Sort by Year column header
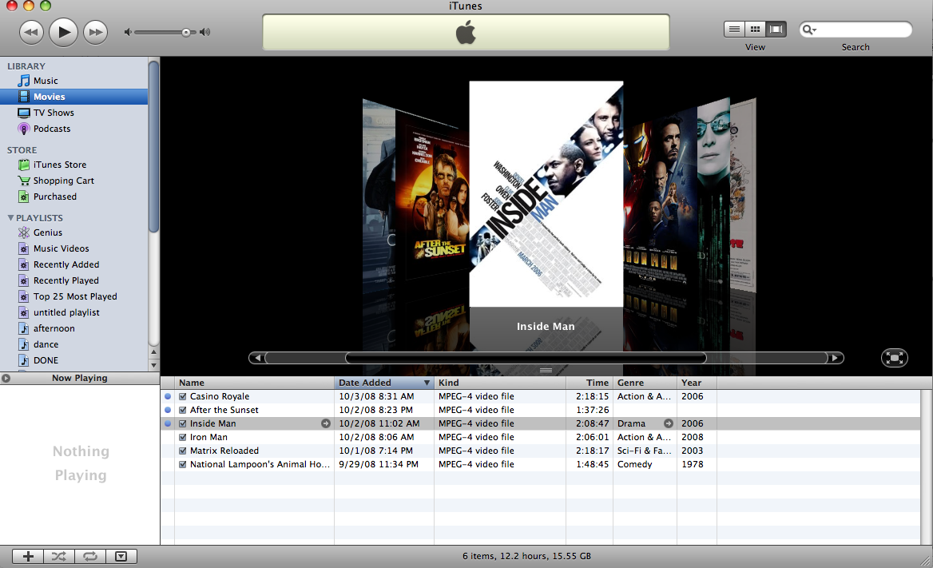The width and height of the screenshot is (933, 568). point(697,383)
